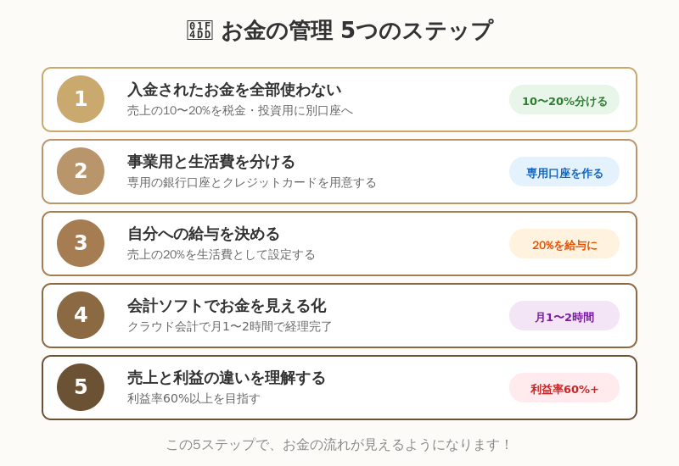Click the step 2 number circle
The image size is (679, 466).
point(81,171)
